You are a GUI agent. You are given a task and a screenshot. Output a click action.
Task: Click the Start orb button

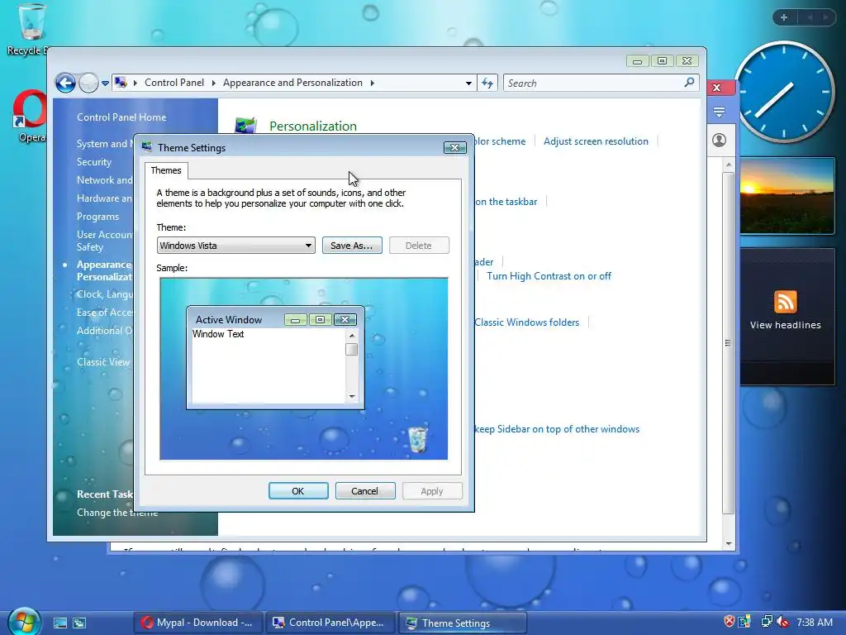pyautogui.click(x=24, y=622)
